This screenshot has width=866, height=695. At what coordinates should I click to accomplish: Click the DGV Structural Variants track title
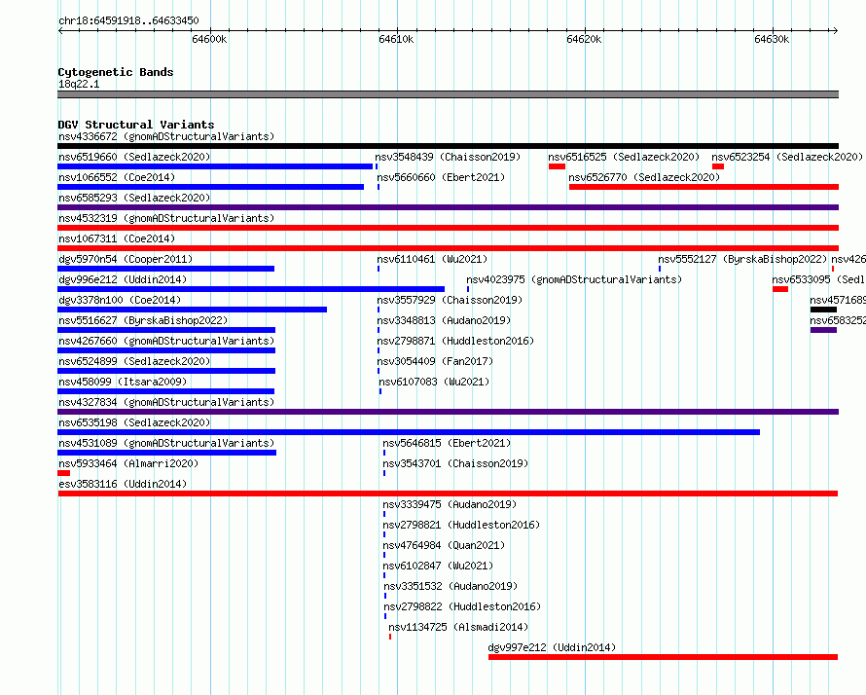[x=136, y=125]
